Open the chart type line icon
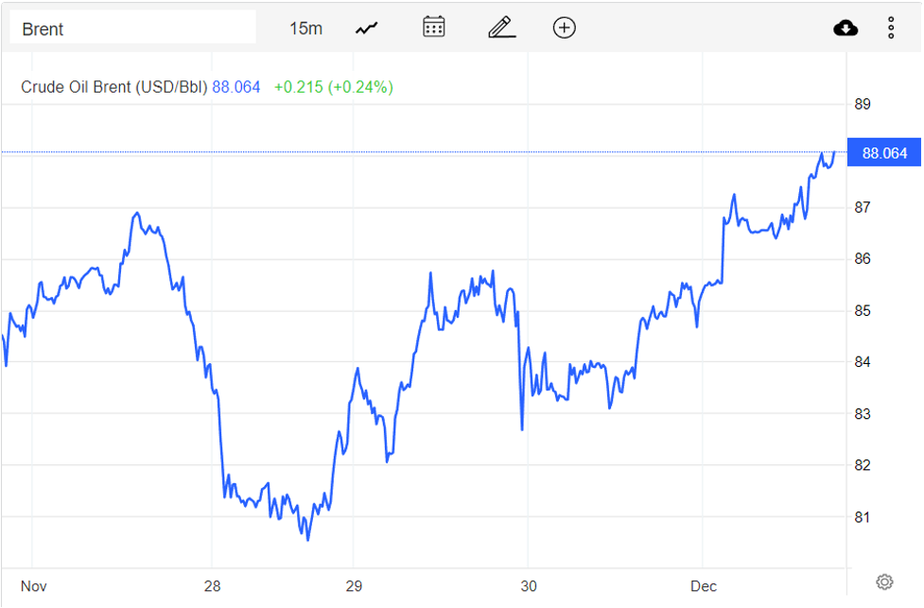 [366, 28]
